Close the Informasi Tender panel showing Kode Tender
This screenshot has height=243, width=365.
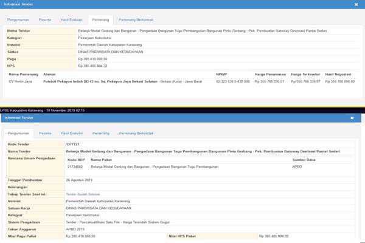pyautogui.click(x=356, y=118)
